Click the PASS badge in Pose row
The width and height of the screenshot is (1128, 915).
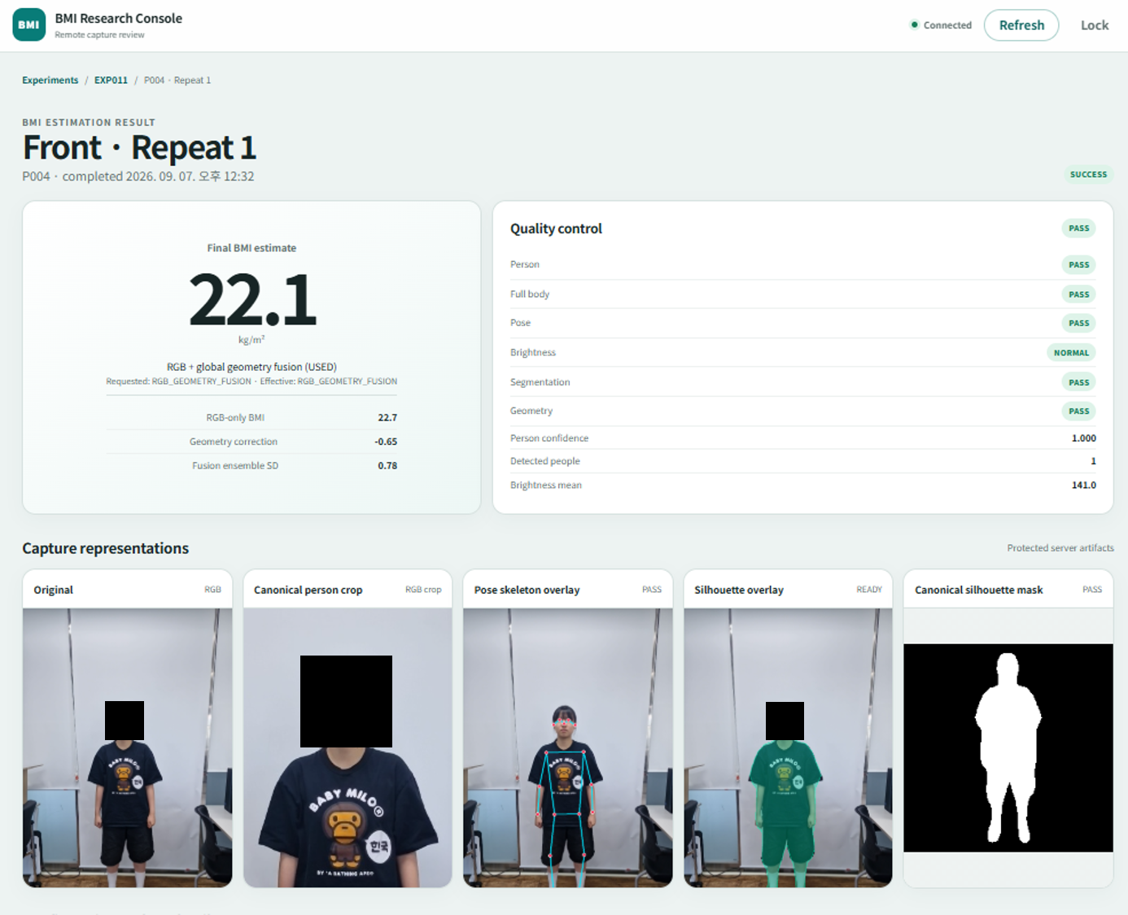coord(1078,323)
